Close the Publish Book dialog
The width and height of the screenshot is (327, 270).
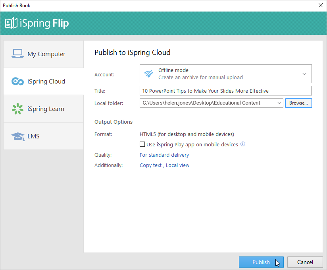point(321,5)
